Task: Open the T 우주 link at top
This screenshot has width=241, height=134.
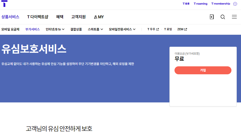Action: [x=186, y=4]
